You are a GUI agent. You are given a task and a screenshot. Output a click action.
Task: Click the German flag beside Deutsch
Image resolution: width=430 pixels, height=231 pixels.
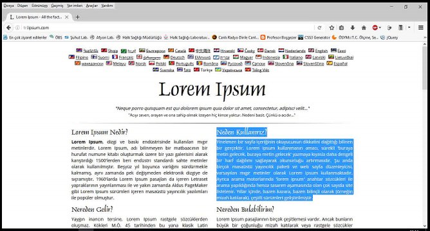[x=166, y=57]
